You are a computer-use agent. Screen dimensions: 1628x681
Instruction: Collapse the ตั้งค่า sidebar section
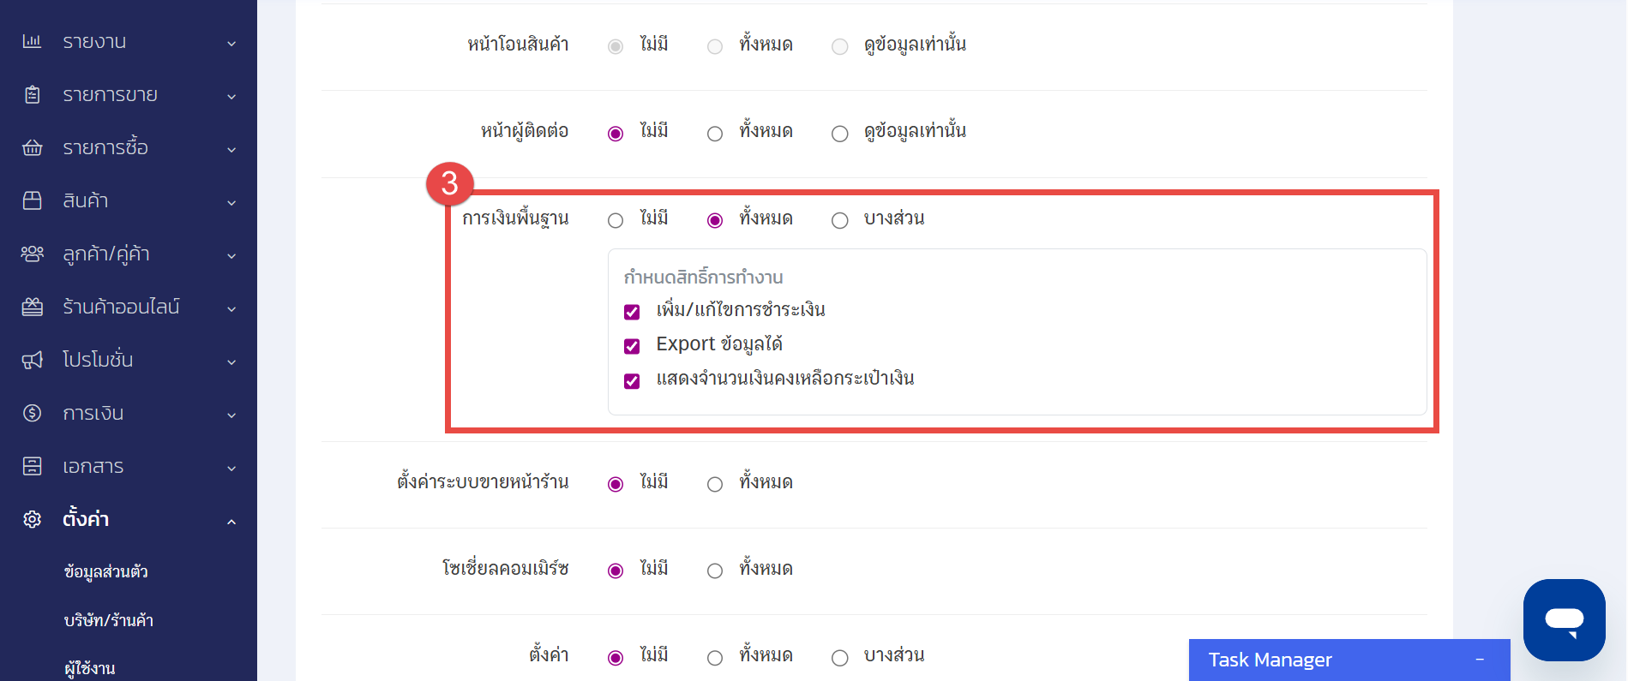231,521
